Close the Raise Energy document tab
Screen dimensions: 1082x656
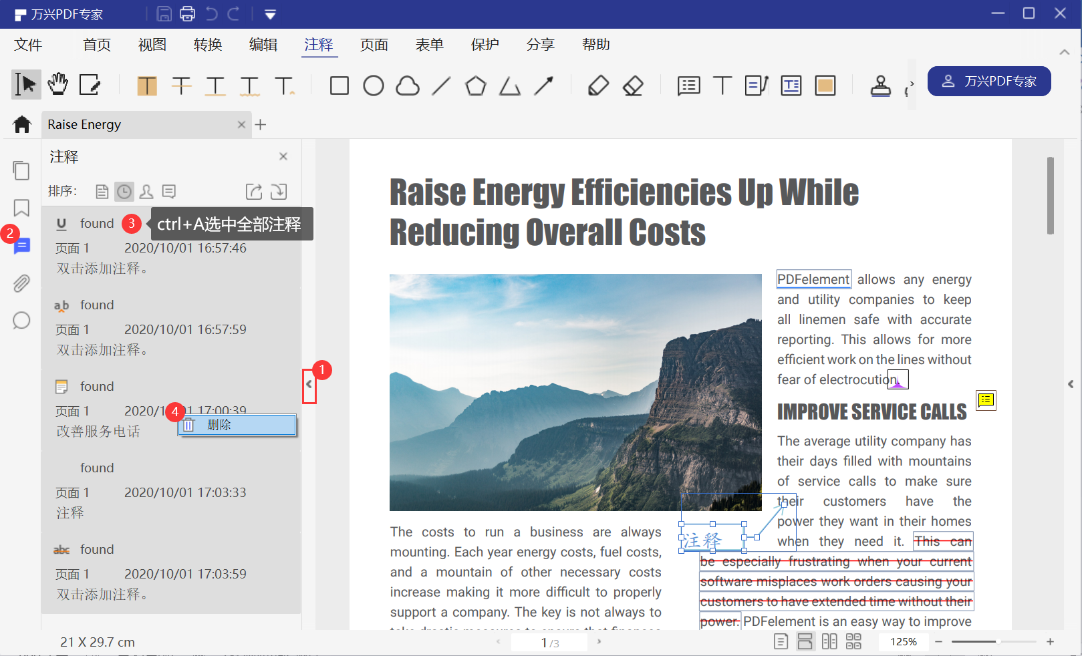[241, 125]
